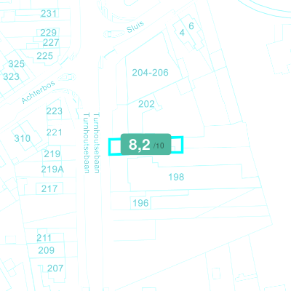Click house number 207

[x=55, y=268]
